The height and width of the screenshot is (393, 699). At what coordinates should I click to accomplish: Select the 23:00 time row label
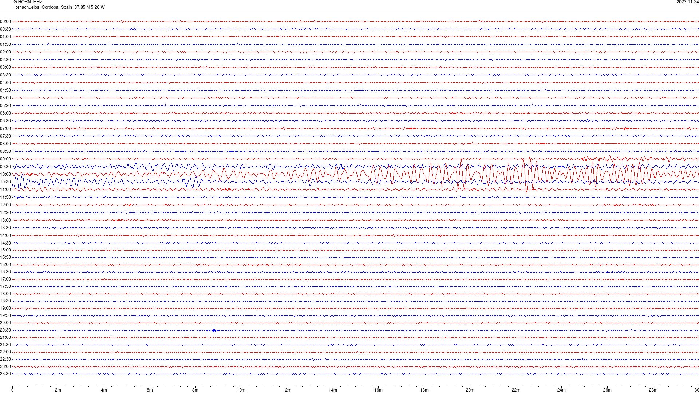coord(5,366)
